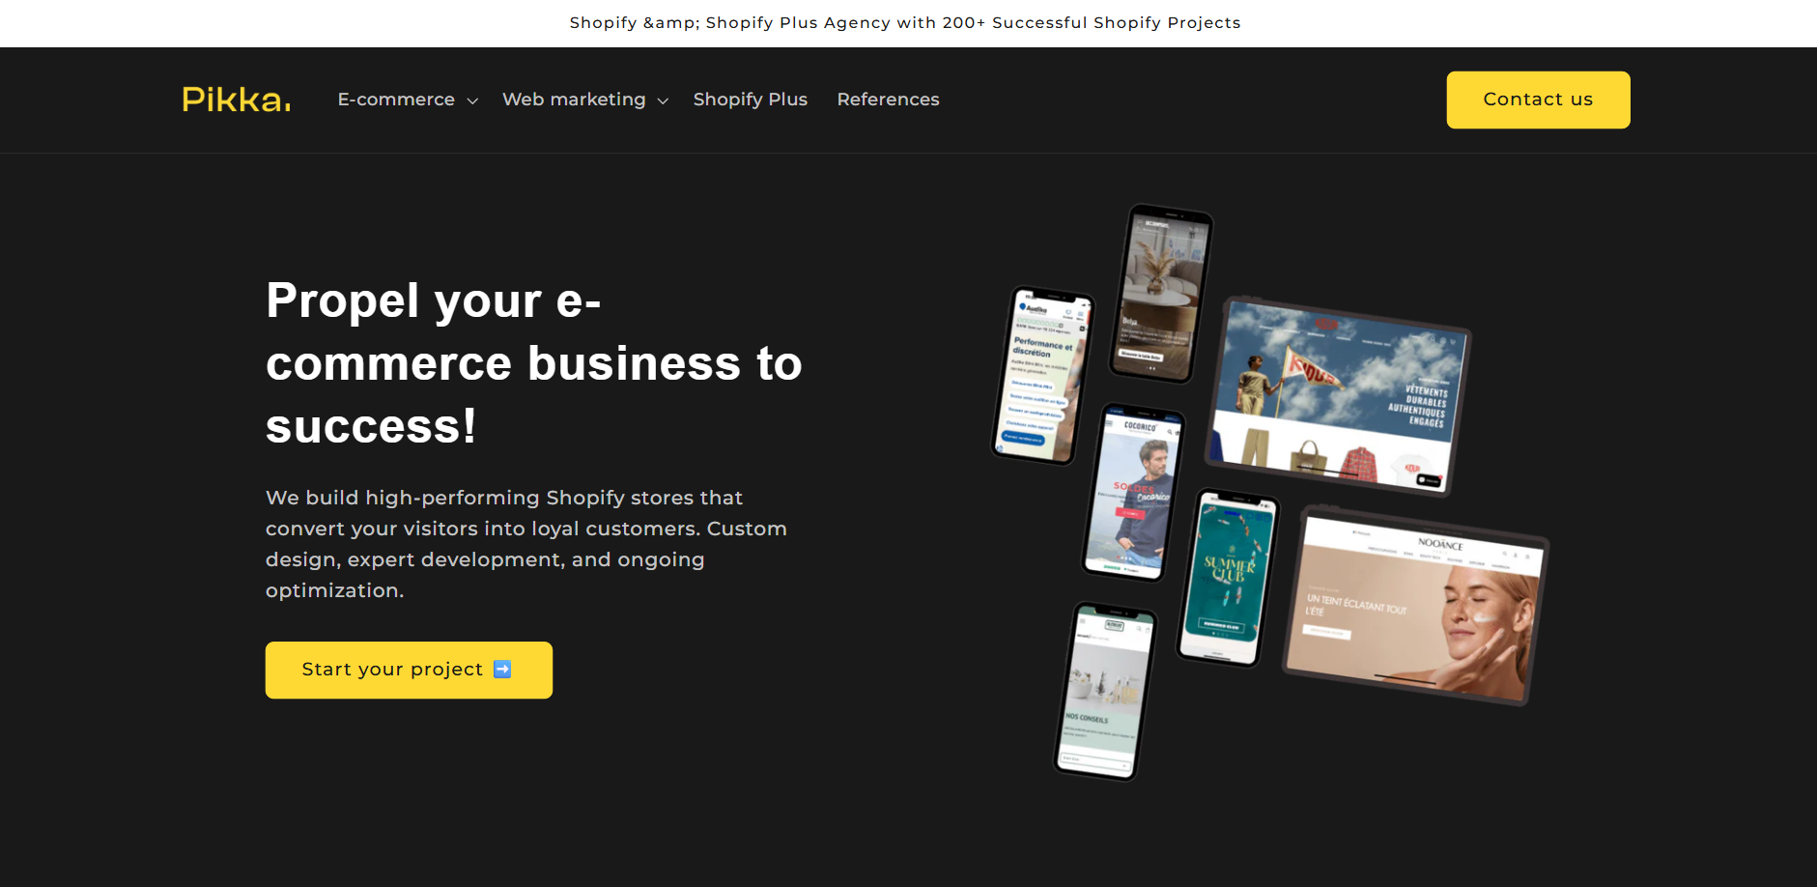The width and height of the screenshot is (1817, 887).
Task: Click the Shopify stores description paragraph
Action: click(526, 544)
